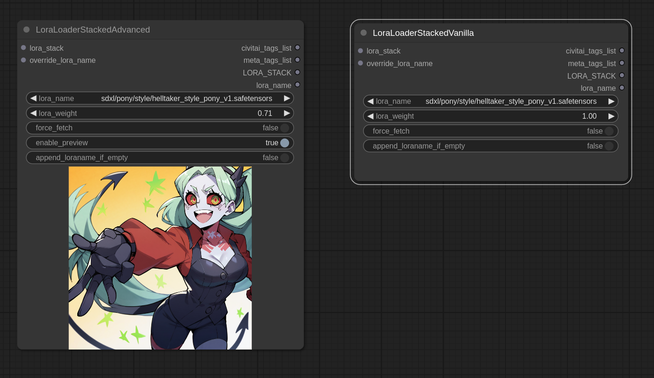Image resolution: width=654 pixels, height=378 pixels.
Task: Select next lora_name with right arrow, Advanced node
Action: (x=287, y=98)
